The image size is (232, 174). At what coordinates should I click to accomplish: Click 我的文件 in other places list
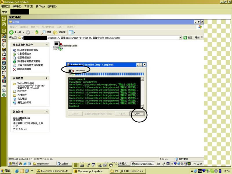22,91
